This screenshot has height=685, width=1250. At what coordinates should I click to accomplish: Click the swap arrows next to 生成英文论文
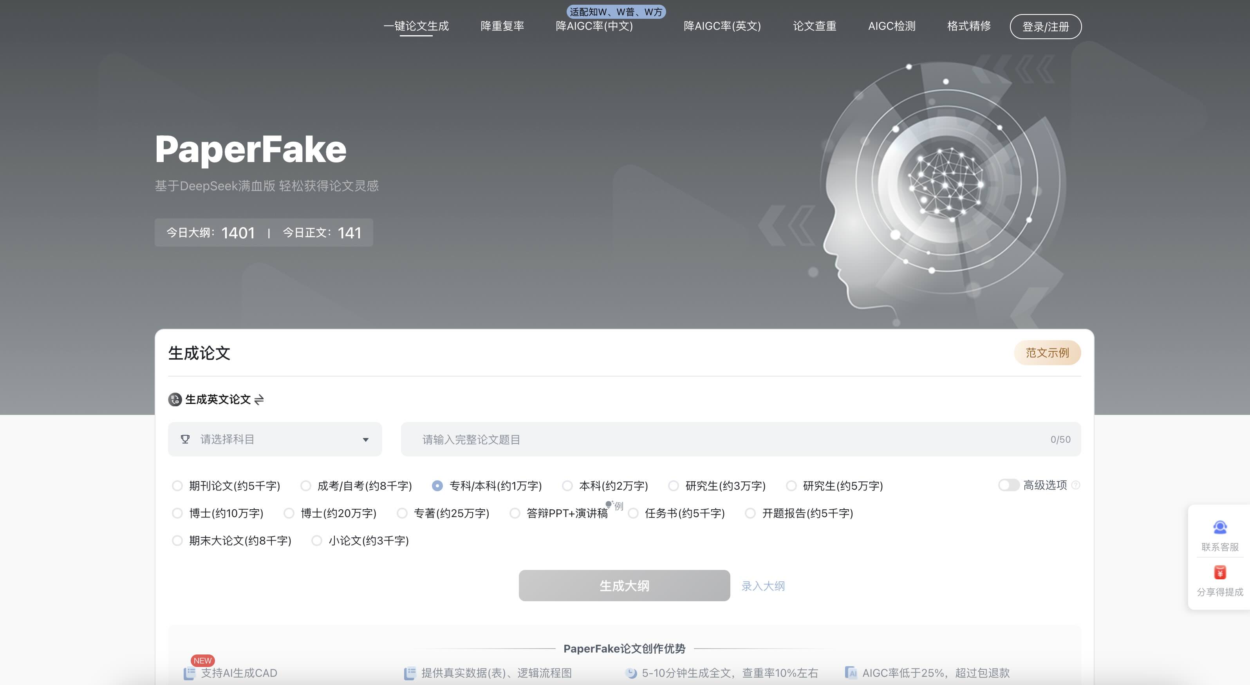[259, 399]
